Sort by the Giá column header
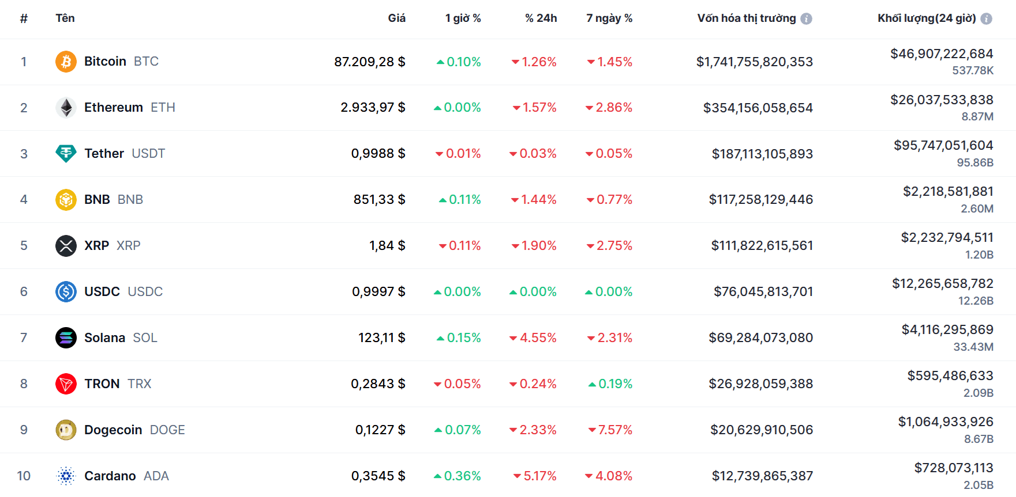 [x=396, y=18]
